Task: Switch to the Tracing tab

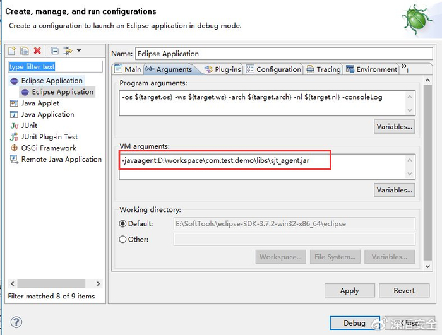Action: (x=323, y=69)
